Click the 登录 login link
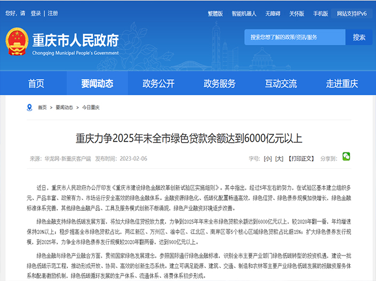The image size is (376, 281). point(35,13)
